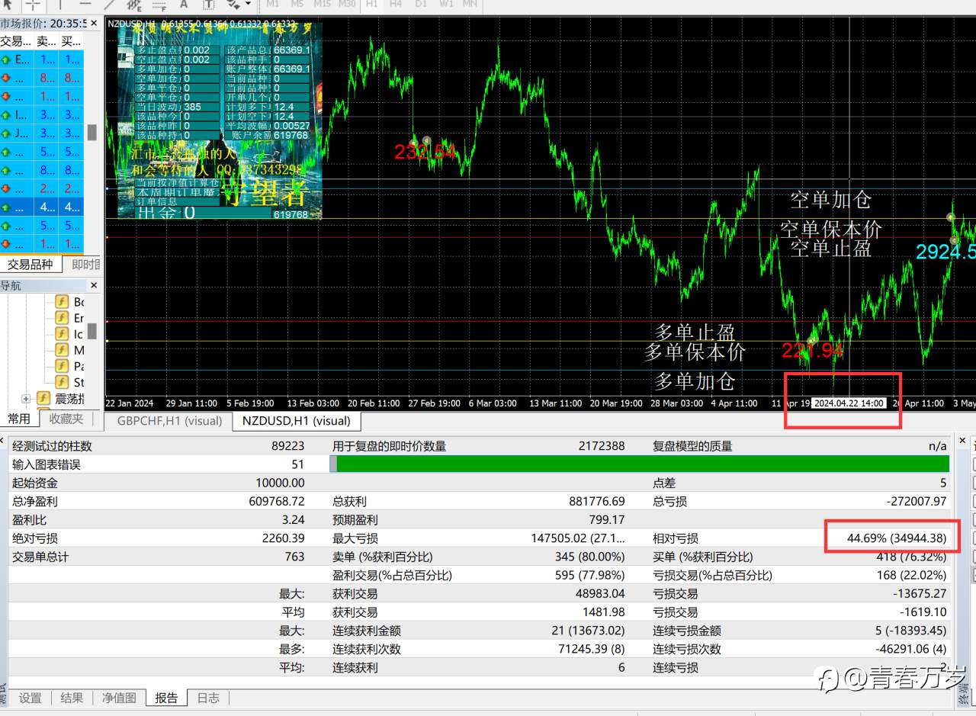Open the 净值图 tester tab
Image resolution: width=976 pixels, height=716 pixels.
[119, 698]
